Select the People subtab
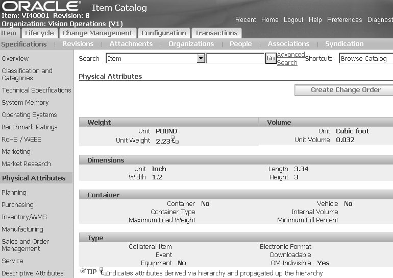 [x=240, y=44]
